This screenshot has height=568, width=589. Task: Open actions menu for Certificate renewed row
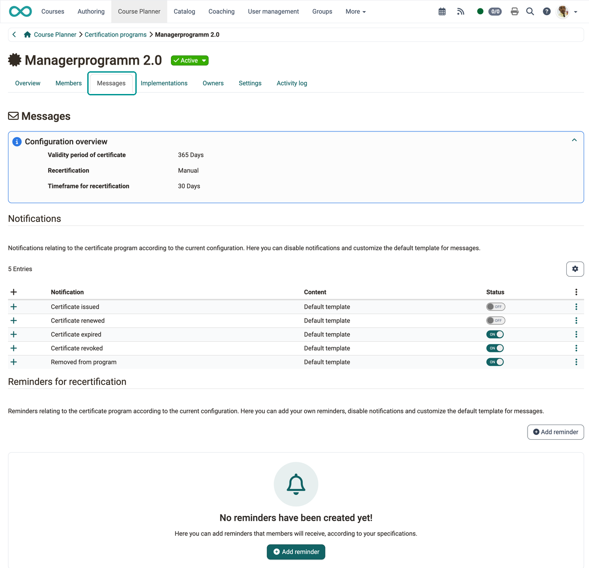click(x=576, y=320)
